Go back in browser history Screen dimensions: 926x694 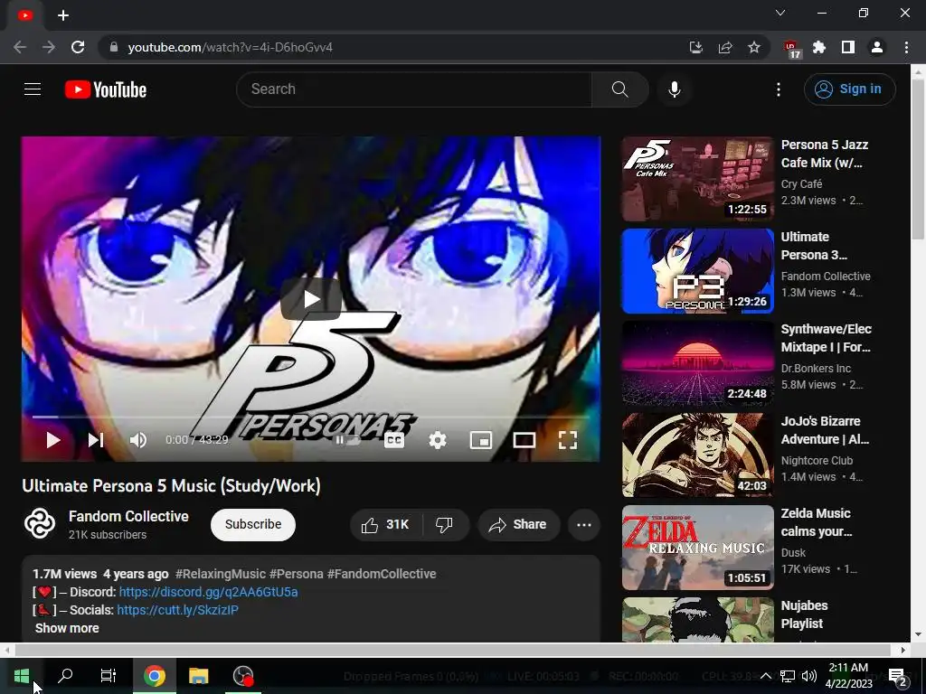coord(20,47)
